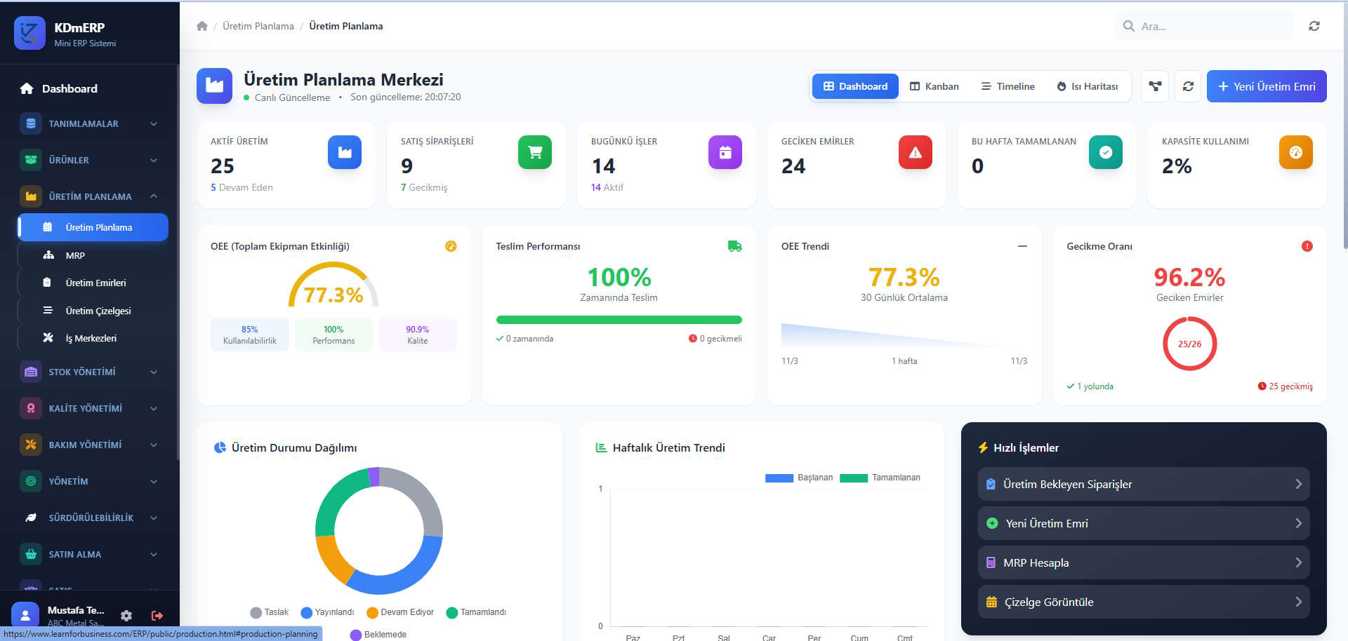Click the red logout icon
Viewport: 1348px width, 641px height.
point(157,615)
